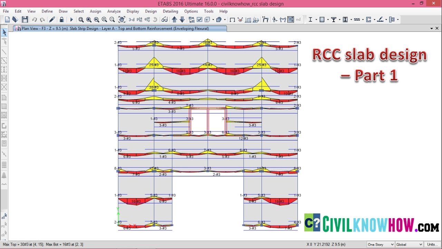Viewport: 442px width, 249px height.
Task: Toggle object shrink icon
Action: pos(192,20)
